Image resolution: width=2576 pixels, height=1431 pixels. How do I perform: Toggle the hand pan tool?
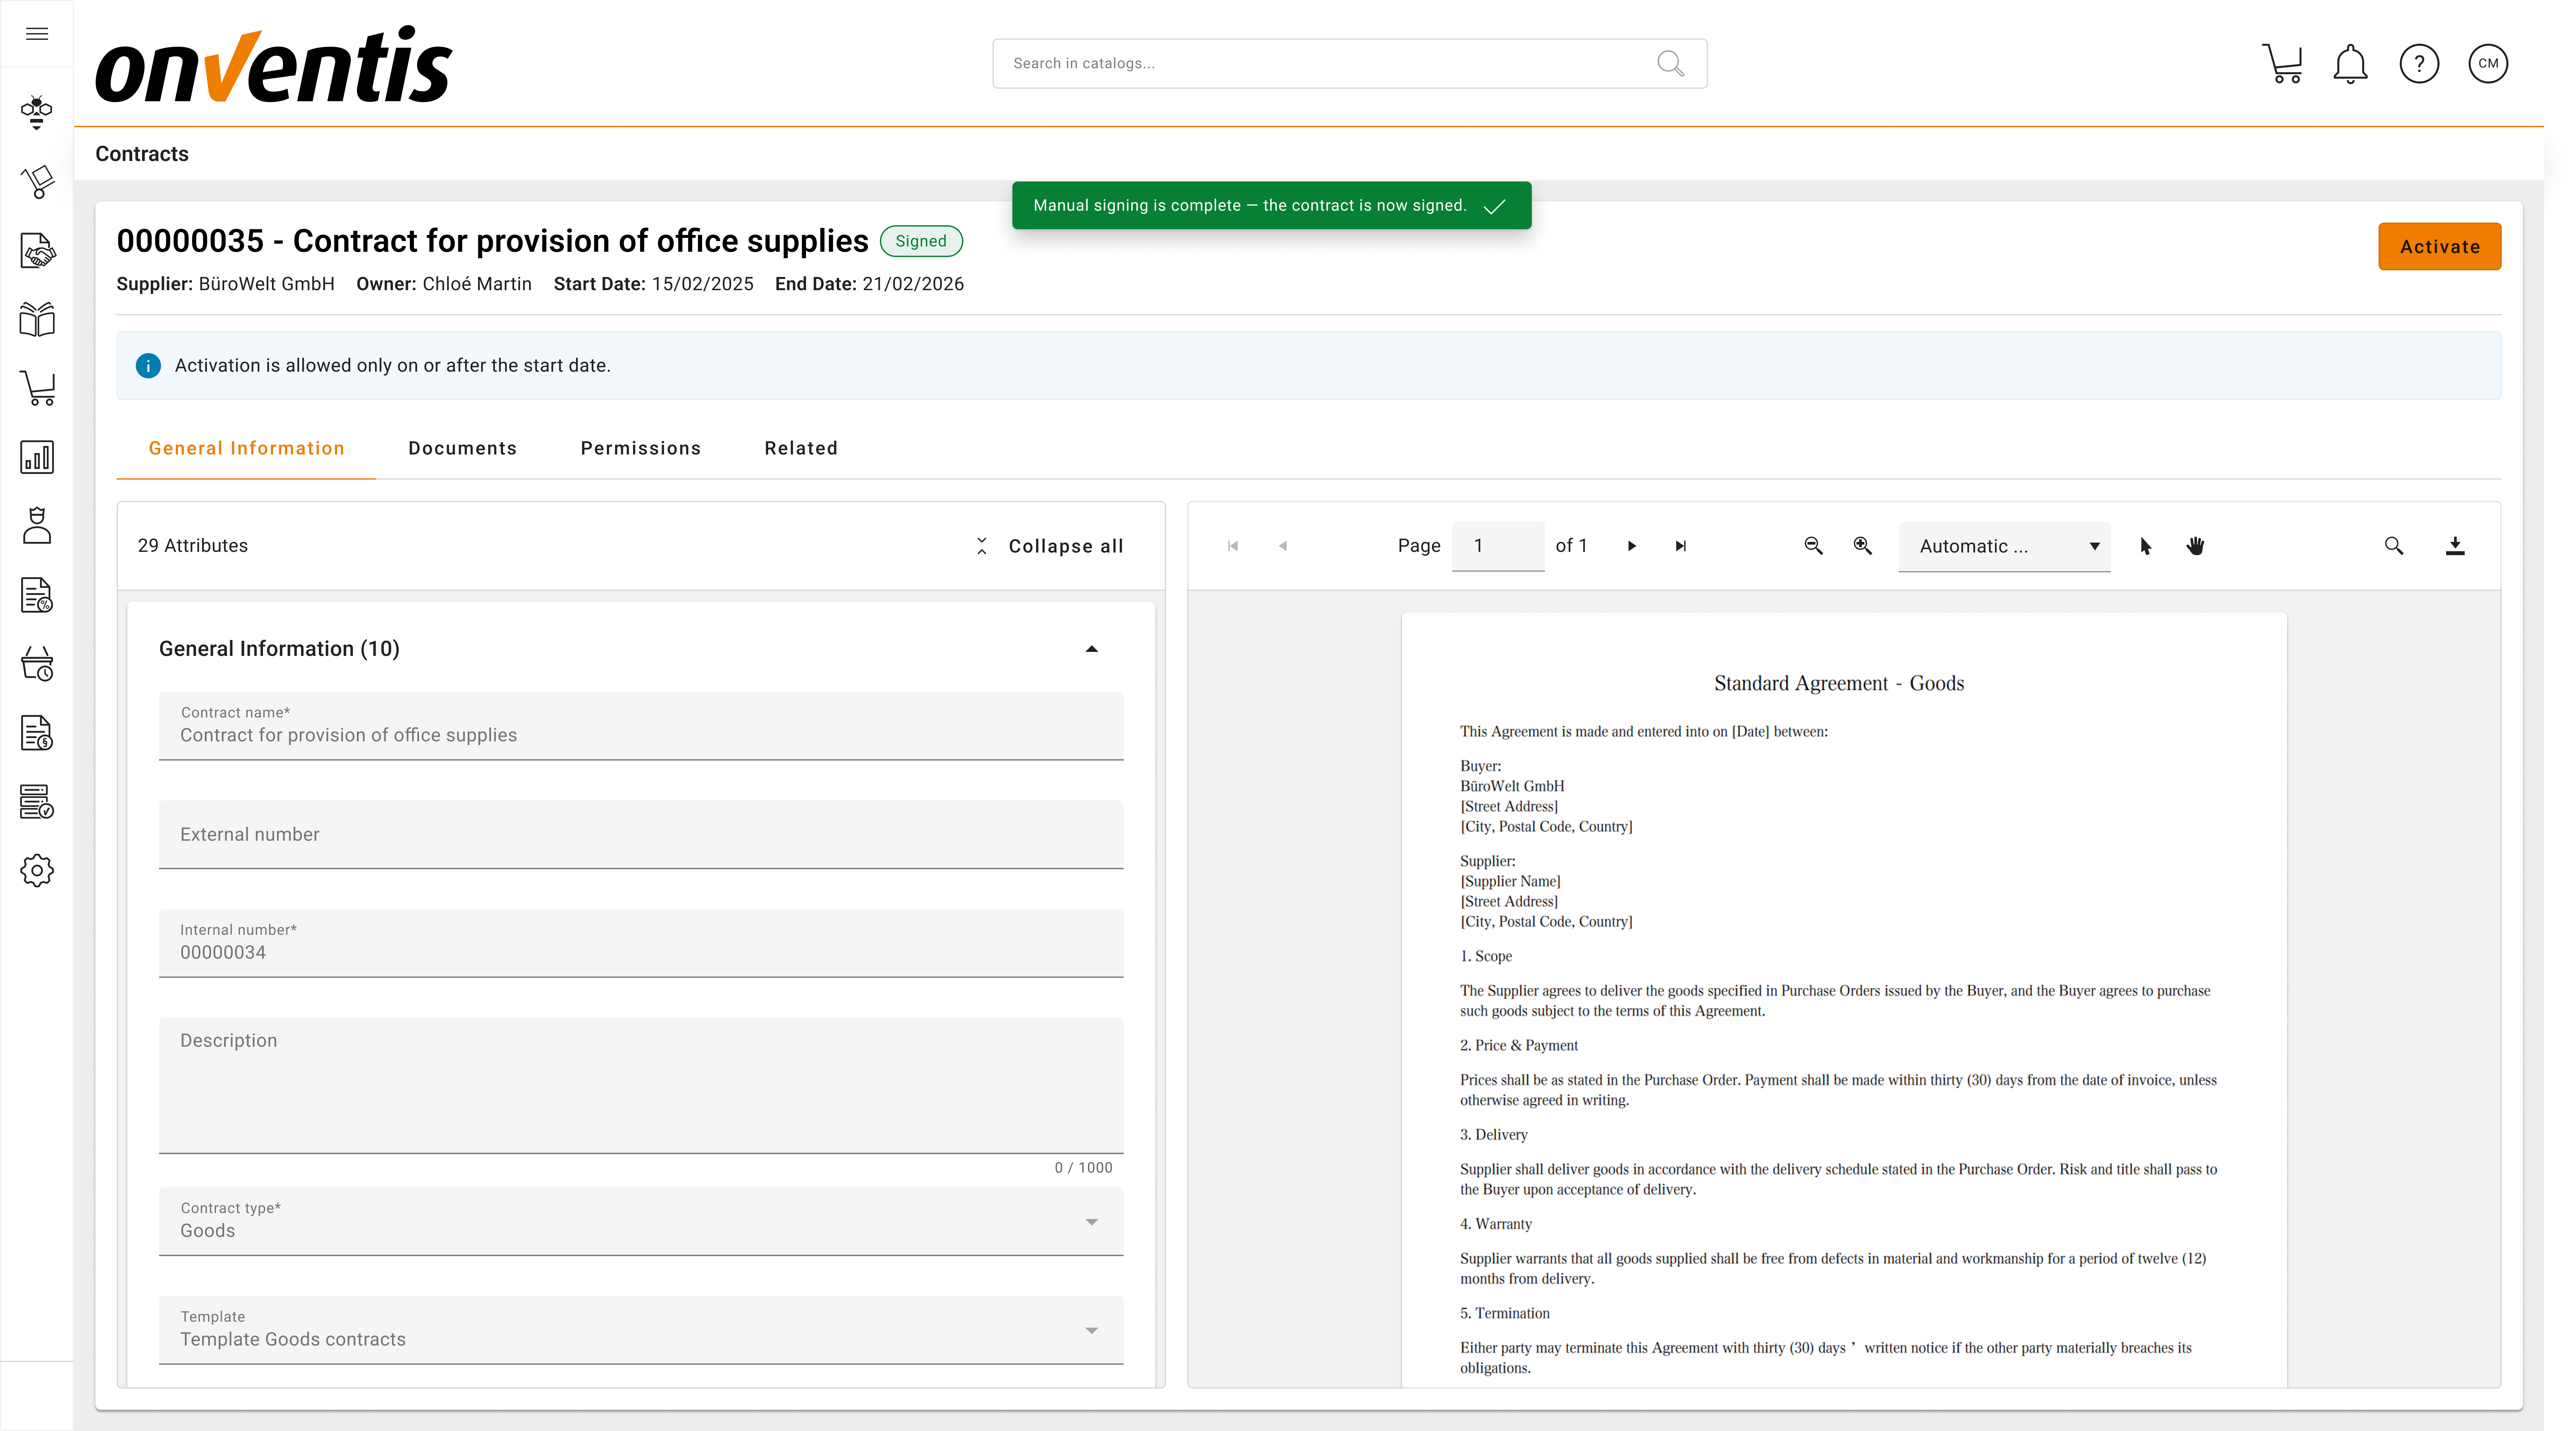pyautogui.click(x=2195, y=546)
